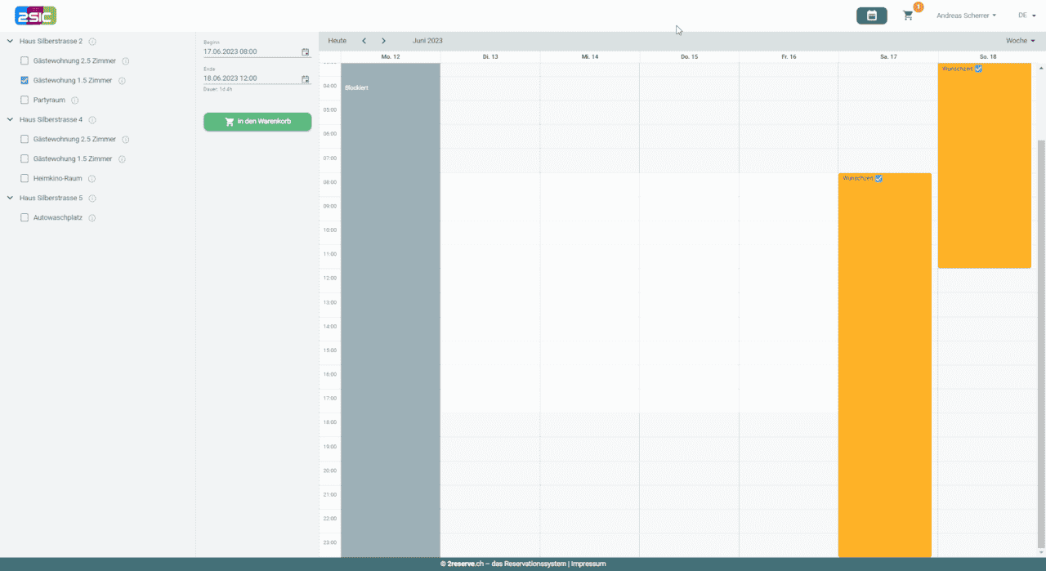Image resolution: width=1046 pixels, height=571 pixels.
Task: Open the shopping cart icon
Action: tap(908, 16)
